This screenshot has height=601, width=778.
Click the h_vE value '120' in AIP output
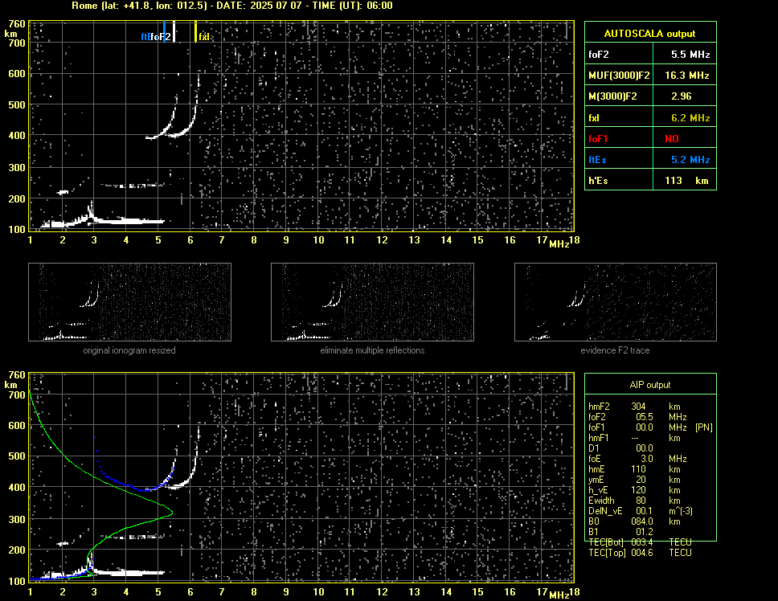click(638, 490)
